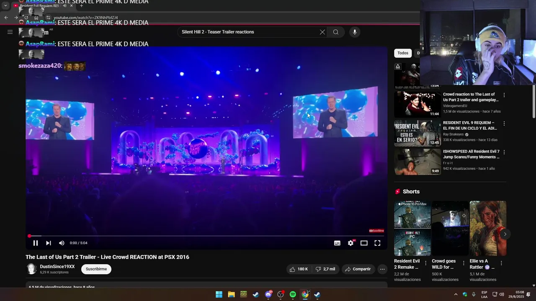Pause the video with the pause button
Screen dimensions: 536x301
(x=36, y=243)
